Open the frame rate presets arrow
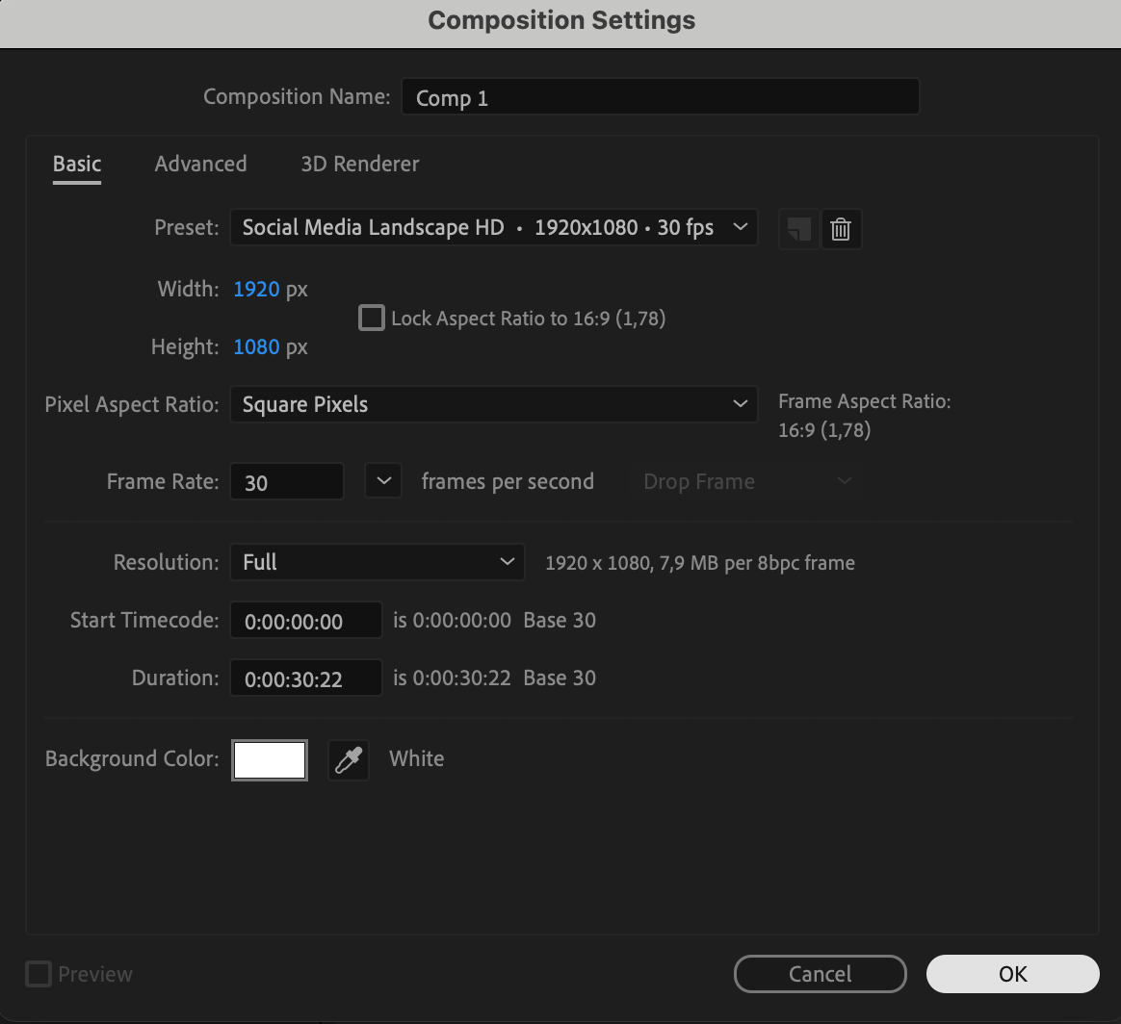This screenshot has width=1121, height=1024. pos(382,481)
